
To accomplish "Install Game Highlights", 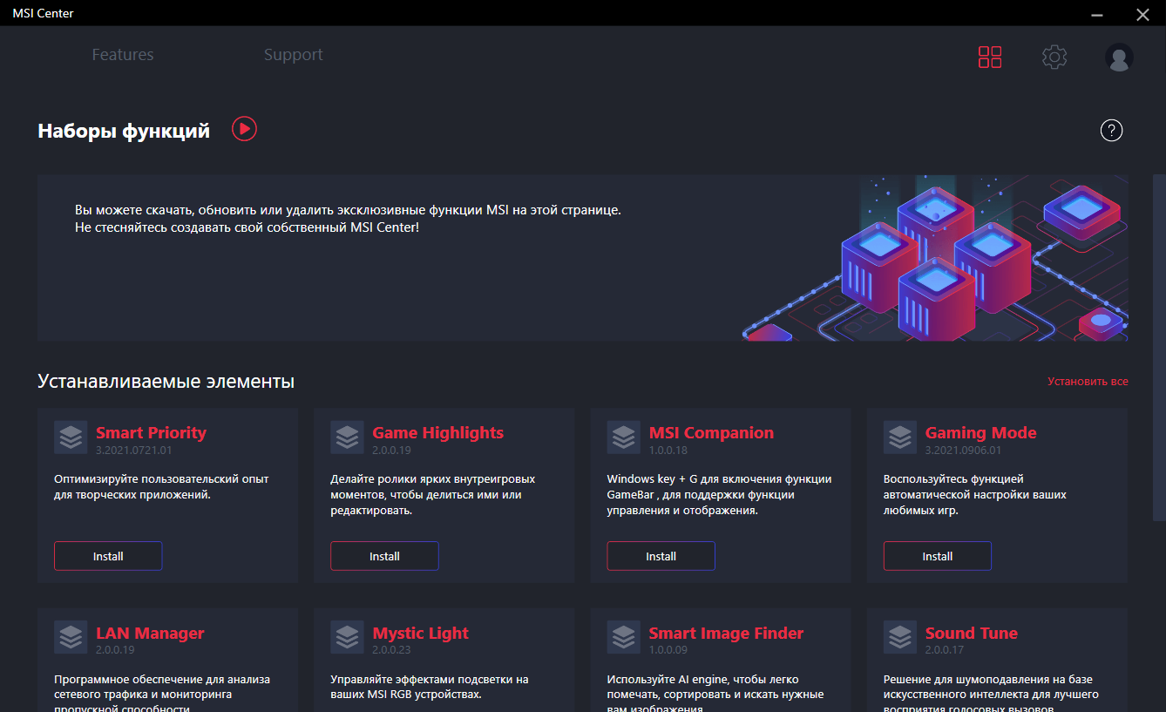I will (384, 556).
